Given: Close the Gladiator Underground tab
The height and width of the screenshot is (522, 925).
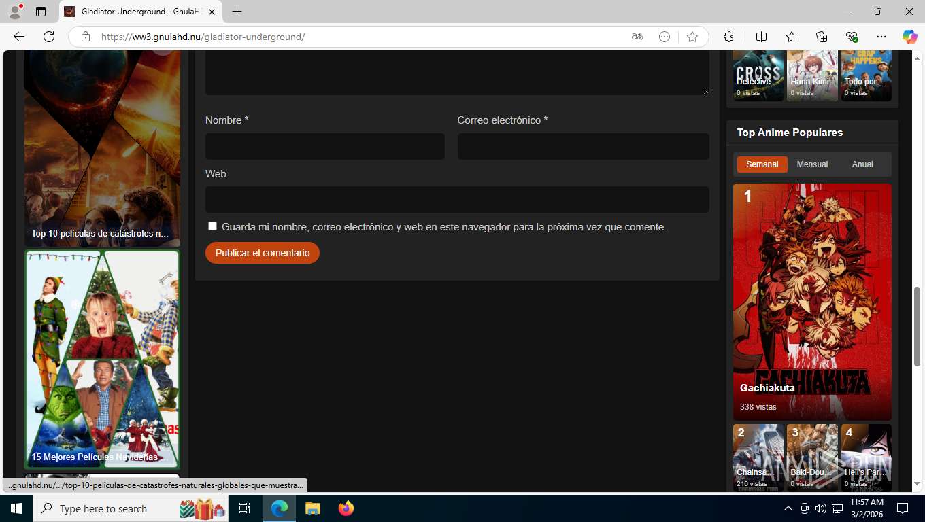Looking at the screenshot, I should tap(212, 12).
